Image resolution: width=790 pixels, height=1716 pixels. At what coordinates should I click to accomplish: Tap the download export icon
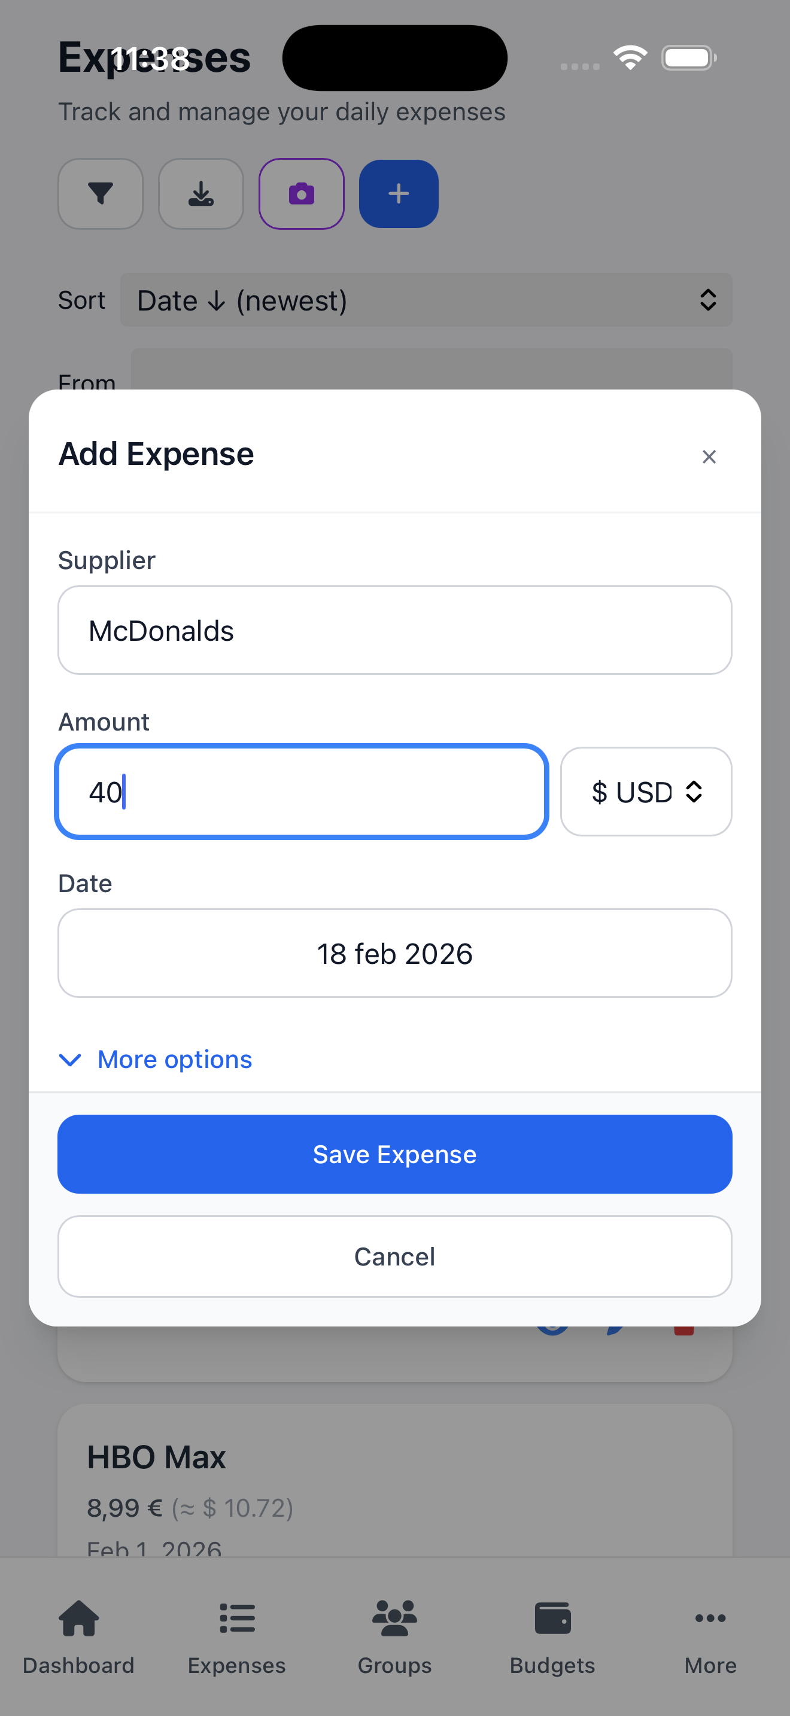click(200, 194)
